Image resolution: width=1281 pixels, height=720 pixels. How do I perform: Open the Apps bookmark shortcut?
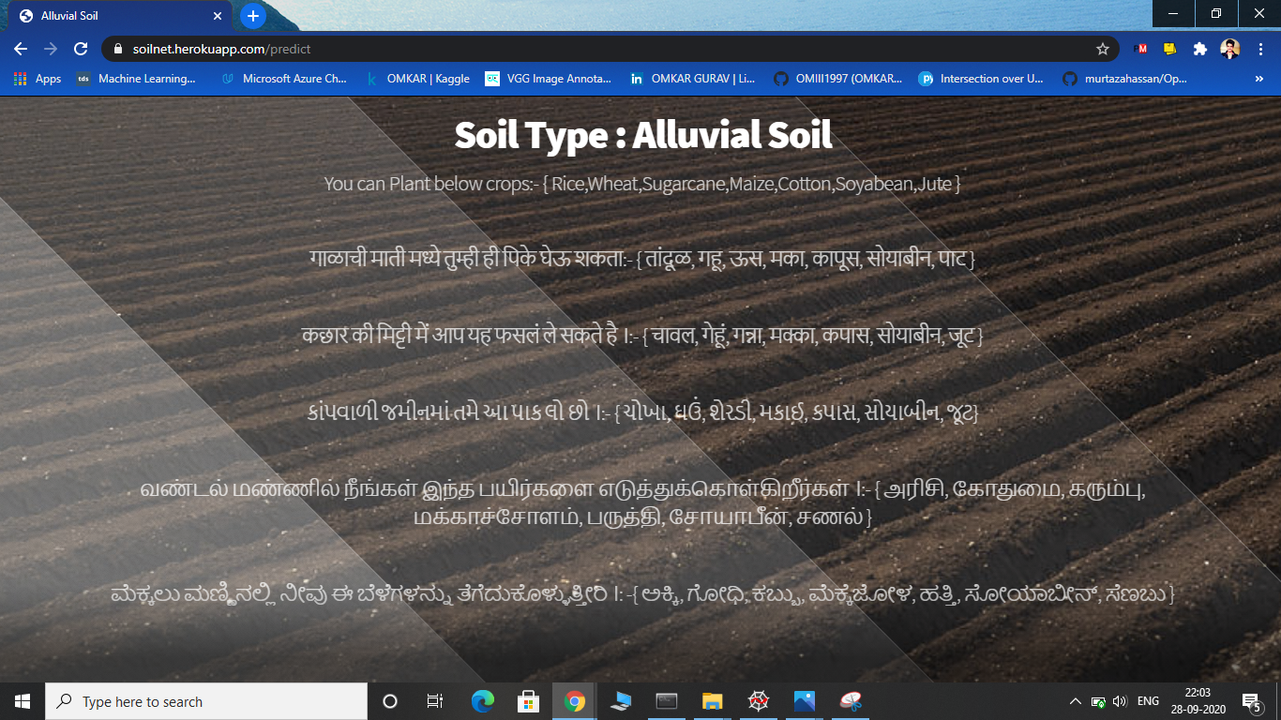coord(38,79)
